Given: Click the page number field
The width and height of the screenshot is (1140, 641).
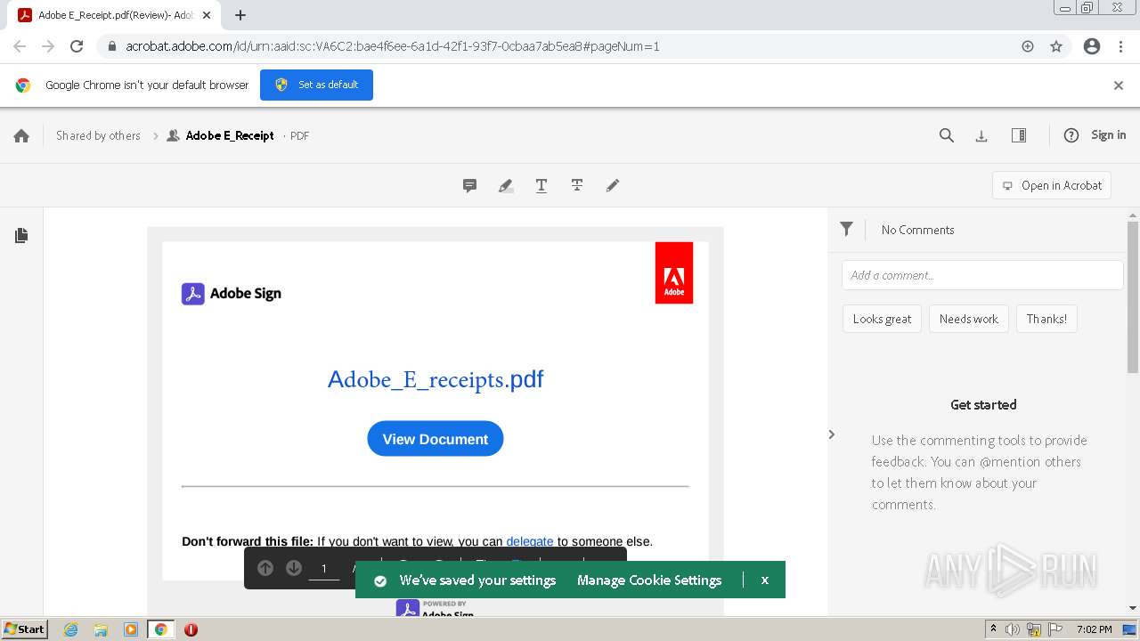Looking at the screenshot, I should [x=324, y=569].
